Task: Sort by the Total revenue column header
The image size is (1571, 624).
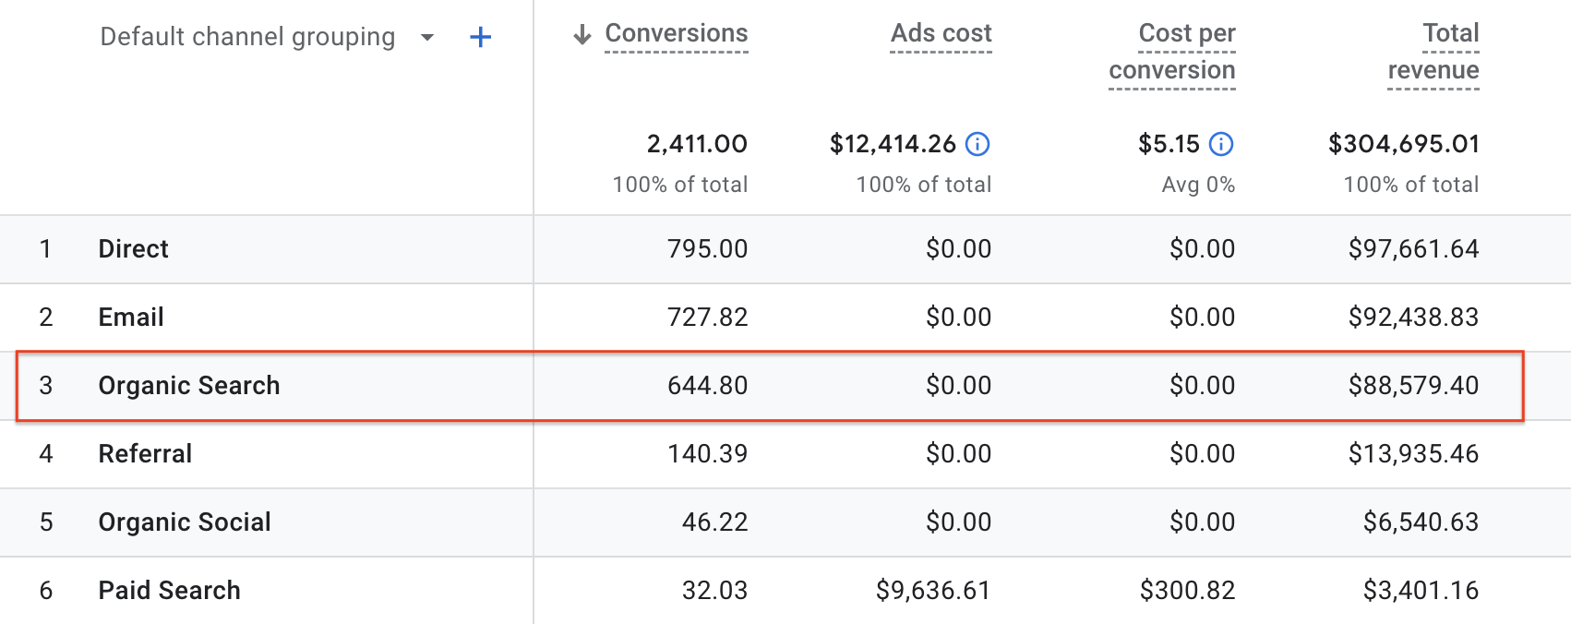Action: pos(1433,52)
